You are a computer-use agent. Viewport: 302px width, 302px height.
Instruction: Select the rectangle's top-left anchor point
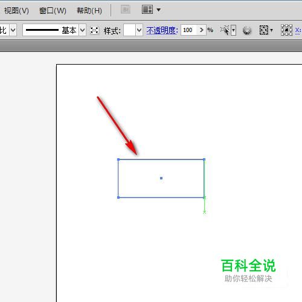(118, 159)
